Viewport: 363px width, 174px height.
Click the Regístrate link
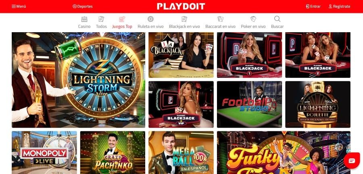click(x=339, y=6)
